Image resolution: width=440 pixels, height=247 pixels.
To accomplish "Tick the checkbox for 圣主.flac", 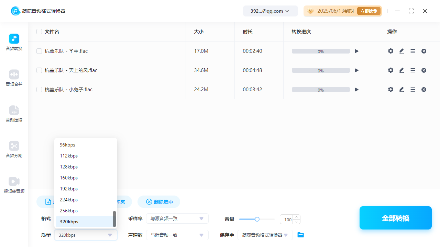I will point(39,51).
